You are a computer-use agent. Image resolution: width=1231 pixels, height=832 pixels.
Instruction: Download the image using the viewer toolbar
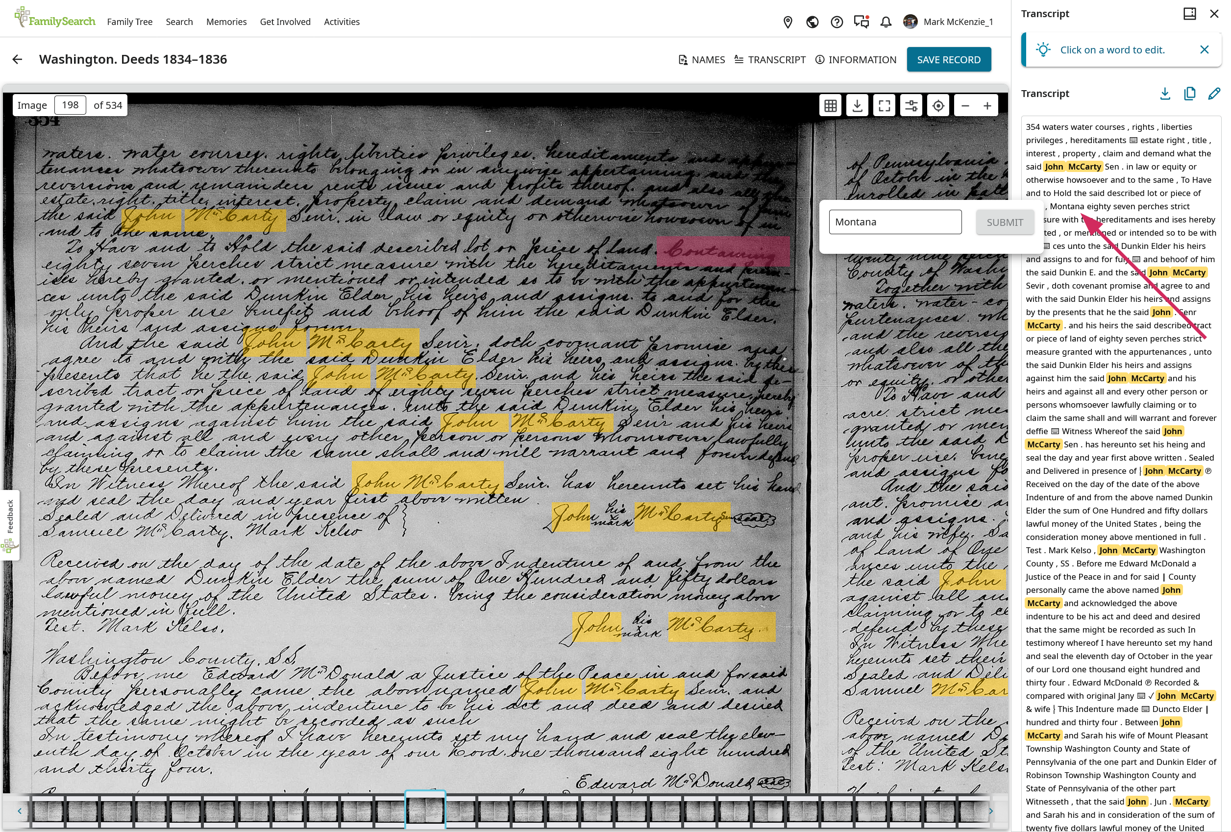click(857, 105)
